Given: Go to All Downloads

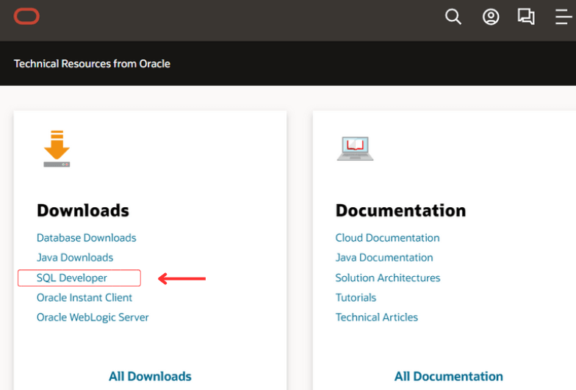Looking at the screenshot, I should pyautogui.click(x=150, y=376).
